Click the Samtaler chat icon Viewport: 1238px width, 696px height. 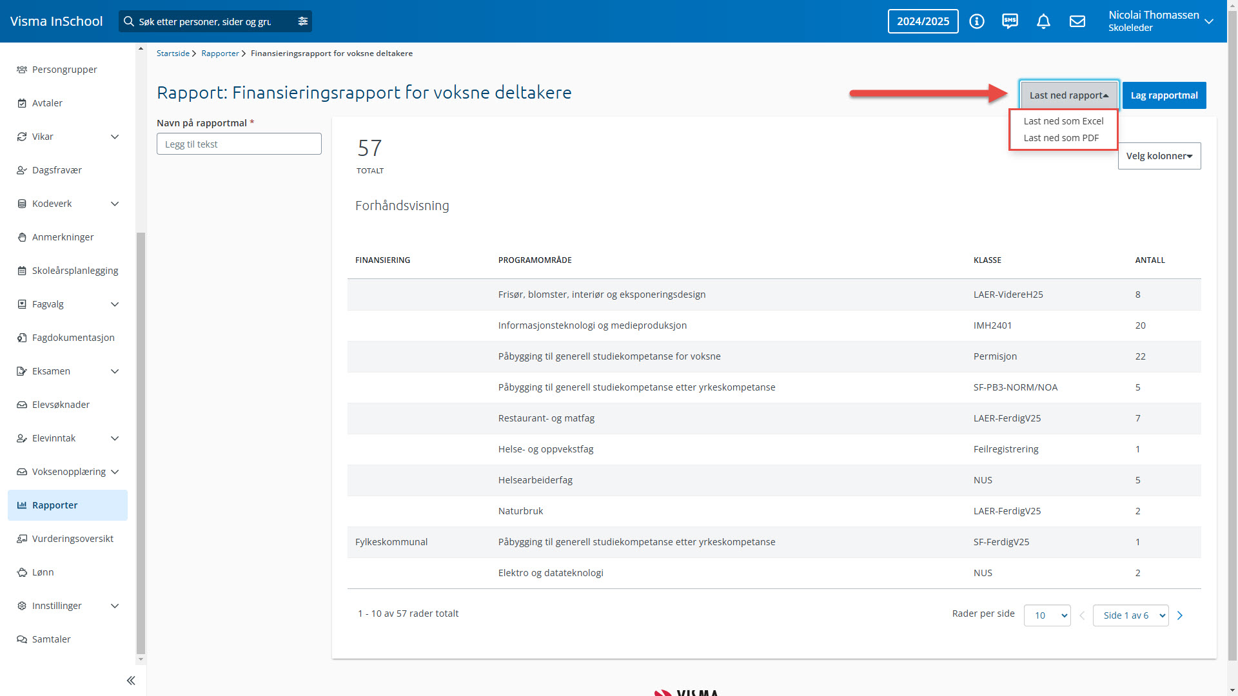[x=22, y=639]
